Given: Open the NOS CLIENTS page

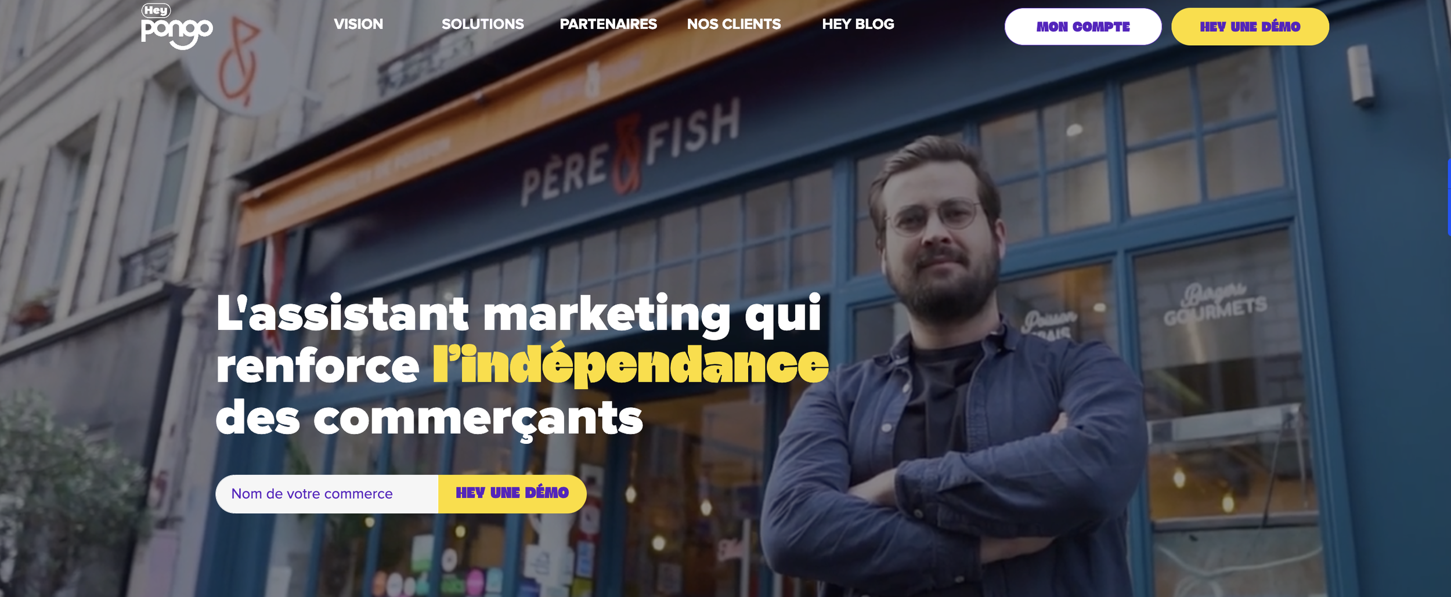Looking at the screenshot, I should 734,24.
